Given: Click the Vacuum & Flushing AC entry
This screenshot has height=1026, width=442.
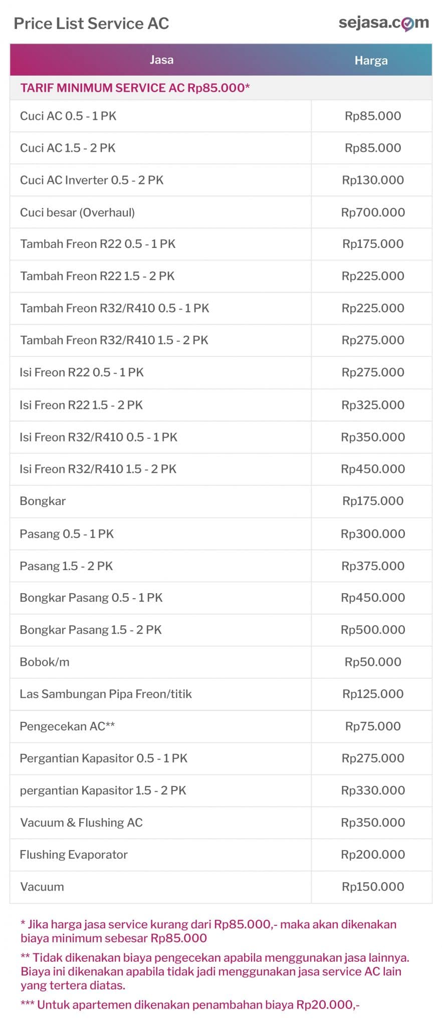Looking at the screenshot, I should pyautogui.click(x=81, y=823).
